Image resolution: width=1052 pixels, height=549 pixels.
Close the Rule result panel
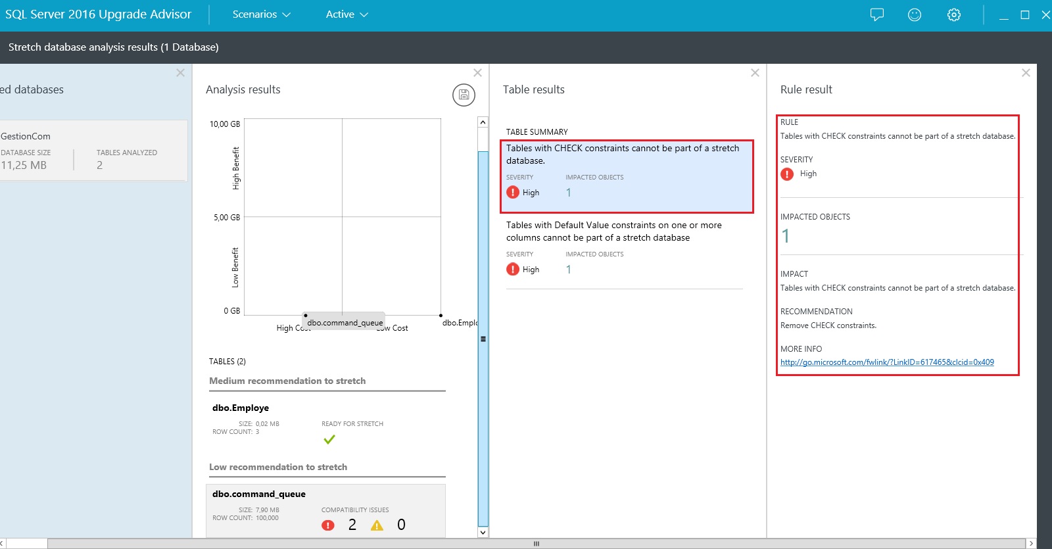[1026, 73]
